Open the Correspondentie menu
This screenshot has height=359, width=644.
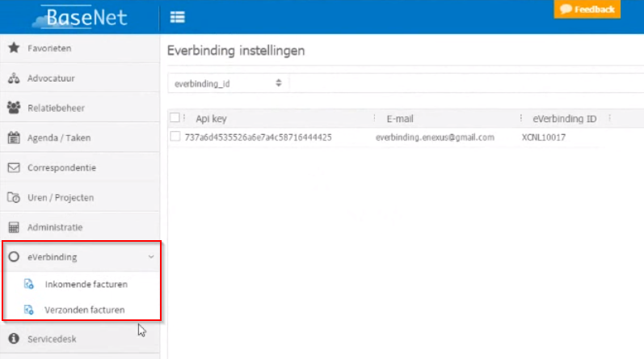click(x=80, y=167)
